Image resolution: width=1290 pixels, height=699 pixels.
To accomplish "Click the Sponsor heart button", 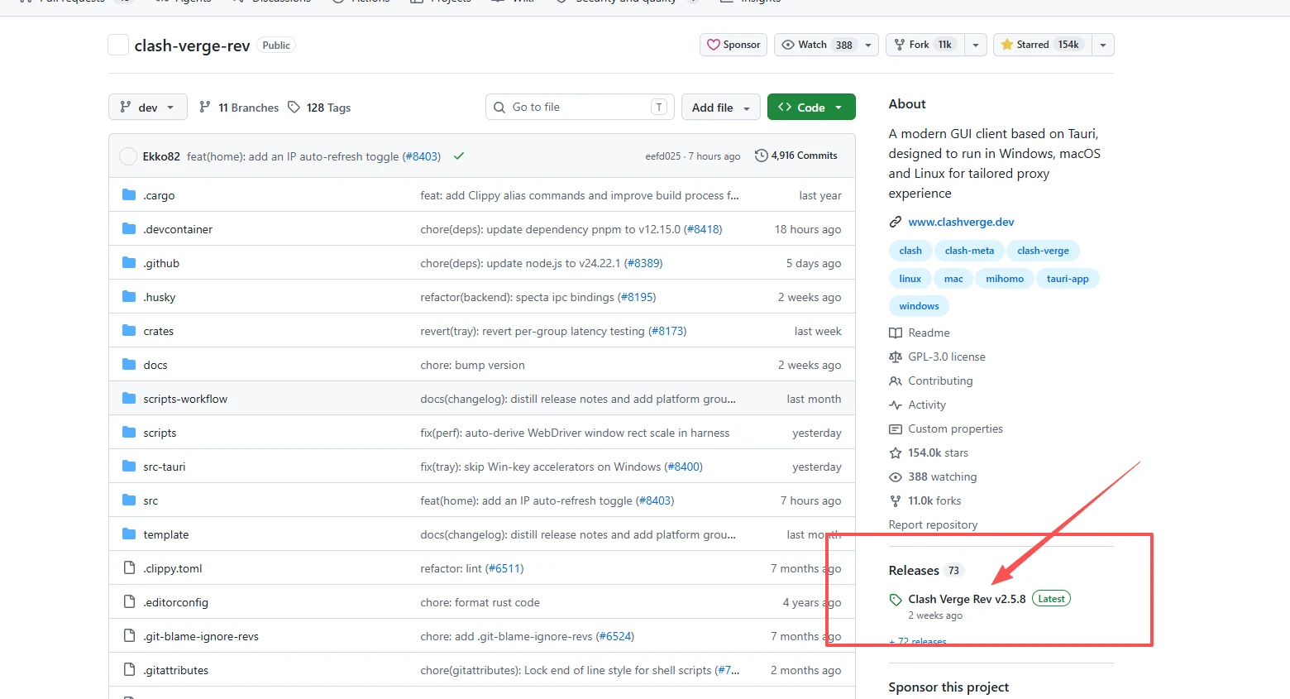I will (x=733, y=45).
